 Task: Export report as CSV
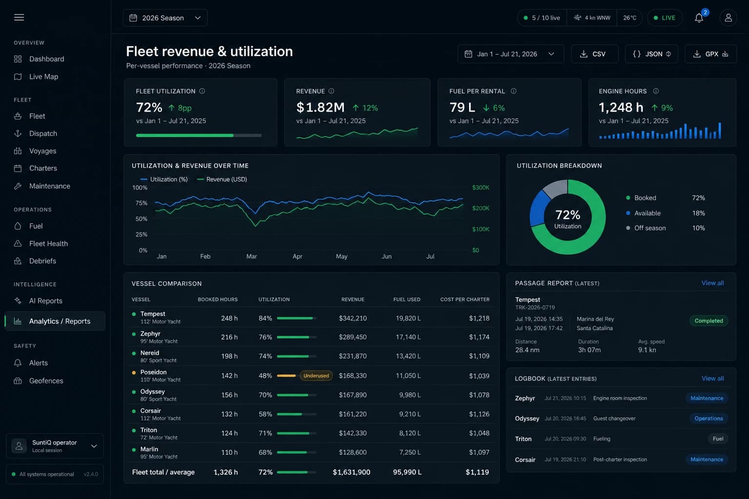[594, 54]
